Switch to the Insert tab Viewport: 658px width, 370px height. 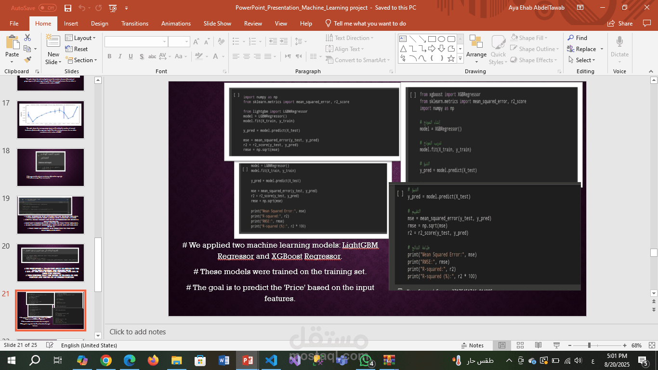click(71, 23)
